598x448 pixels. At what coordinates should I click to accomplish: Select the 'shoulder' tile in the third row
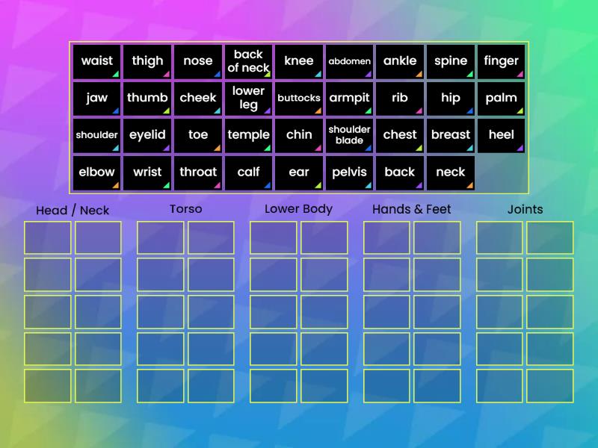click(x=97, y=136)
